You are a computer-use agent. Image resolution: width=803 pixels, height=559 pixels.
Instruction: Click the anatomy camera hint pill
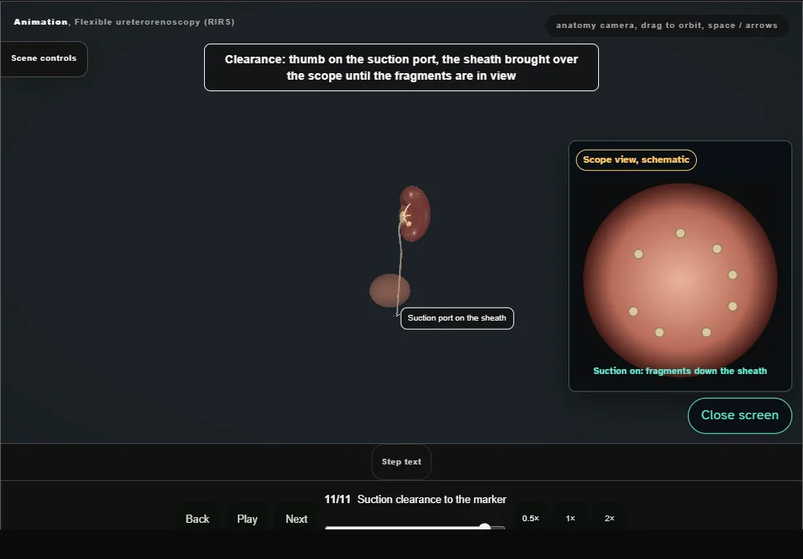tap(666, 25)
